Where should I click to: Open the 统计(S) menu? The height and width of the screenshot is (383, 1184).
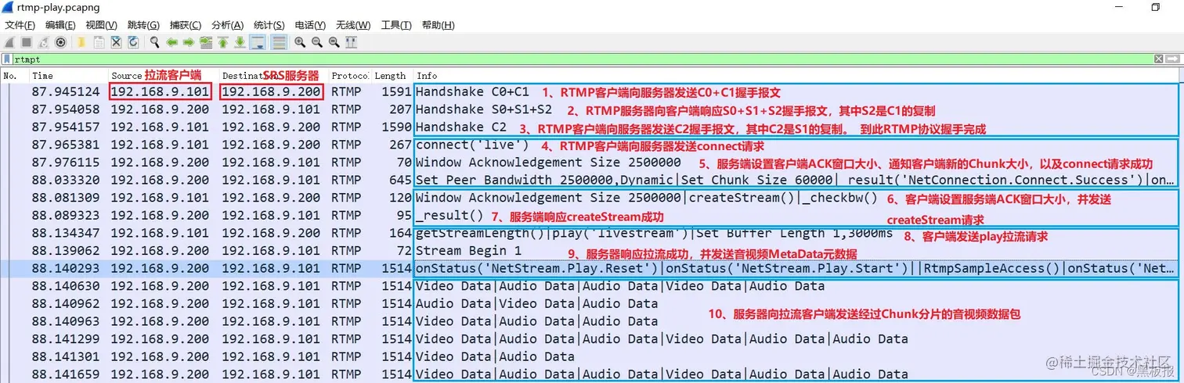[x=269, y=25]
